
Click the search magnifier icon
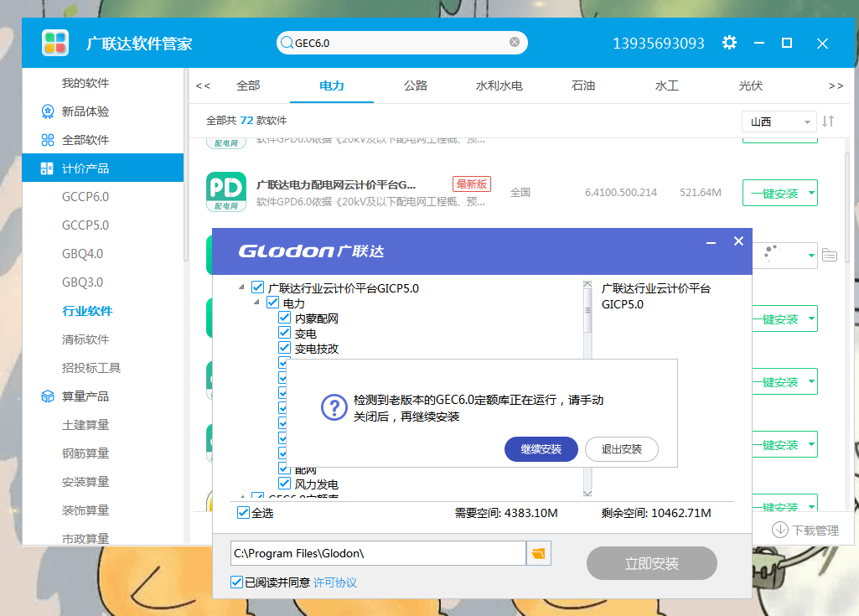287,43
